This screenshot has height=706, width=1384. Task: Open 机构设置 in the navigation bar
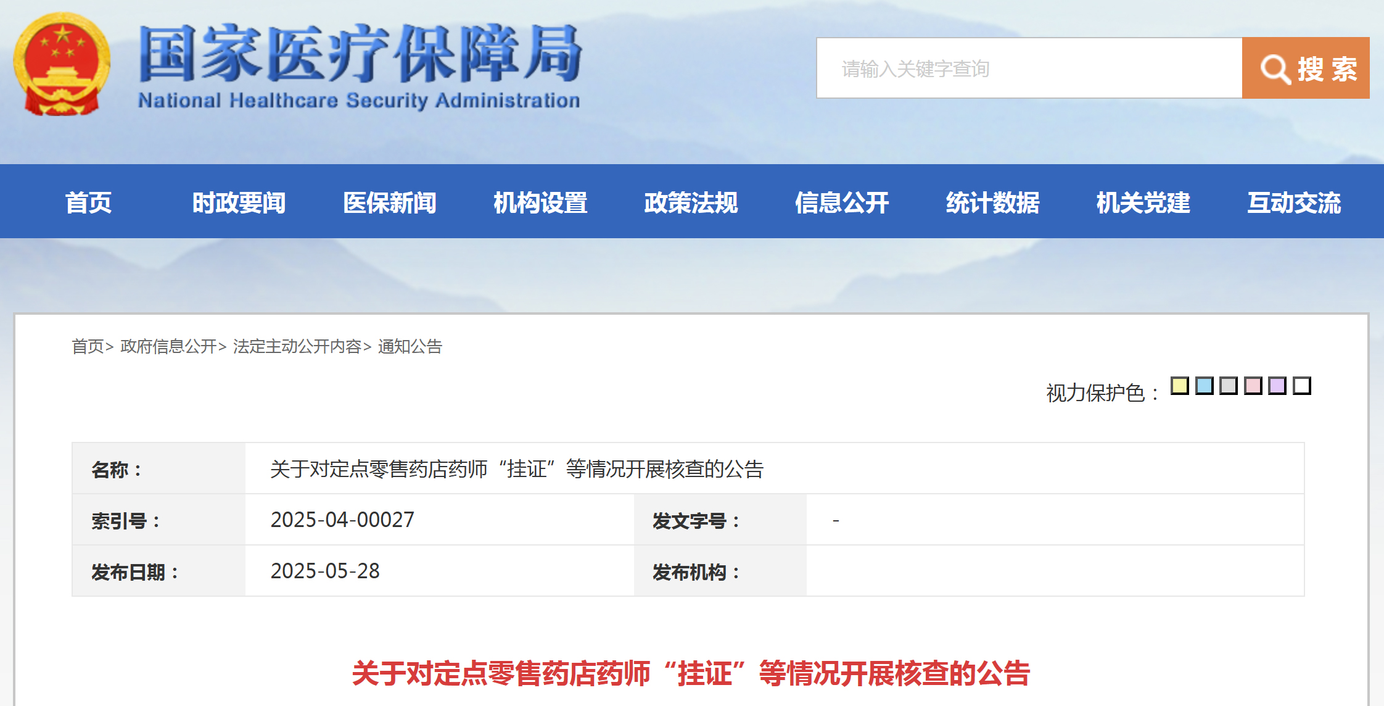[540, 202]
